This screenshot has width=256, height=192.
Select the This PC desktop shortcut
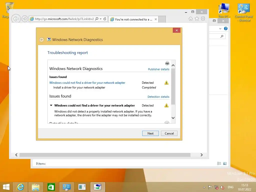click(224, 10)
